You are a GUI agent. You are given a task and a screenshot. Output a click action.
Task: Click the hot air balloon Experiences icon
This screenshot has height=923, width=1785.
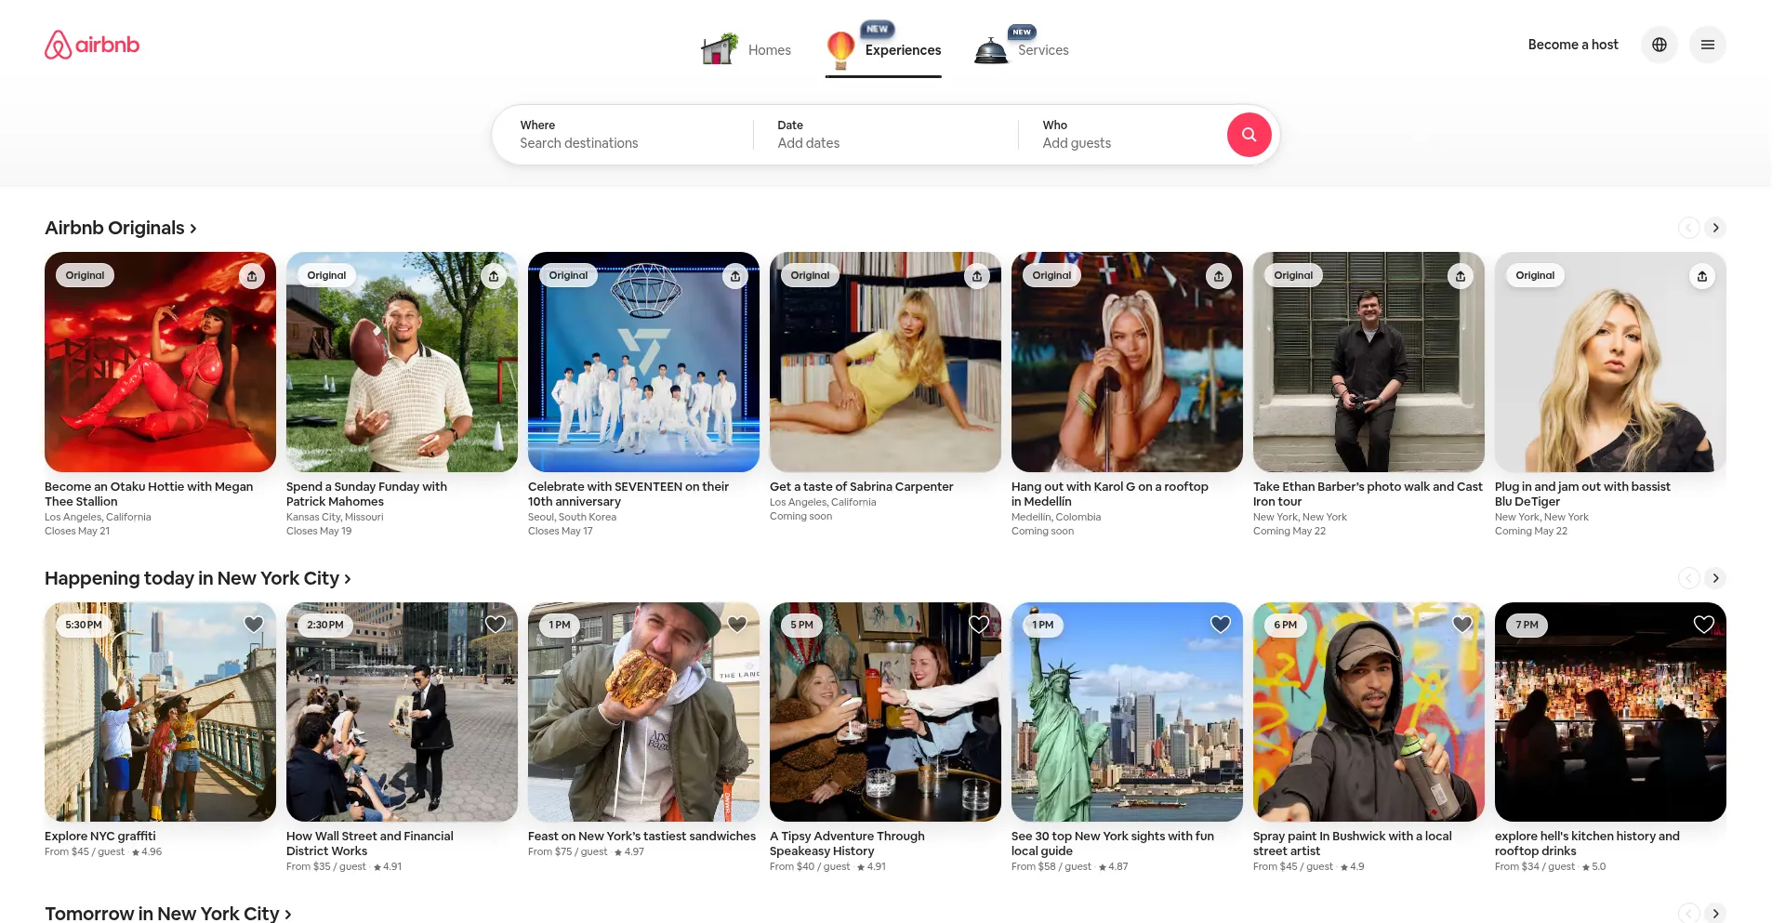click(840, 49)
